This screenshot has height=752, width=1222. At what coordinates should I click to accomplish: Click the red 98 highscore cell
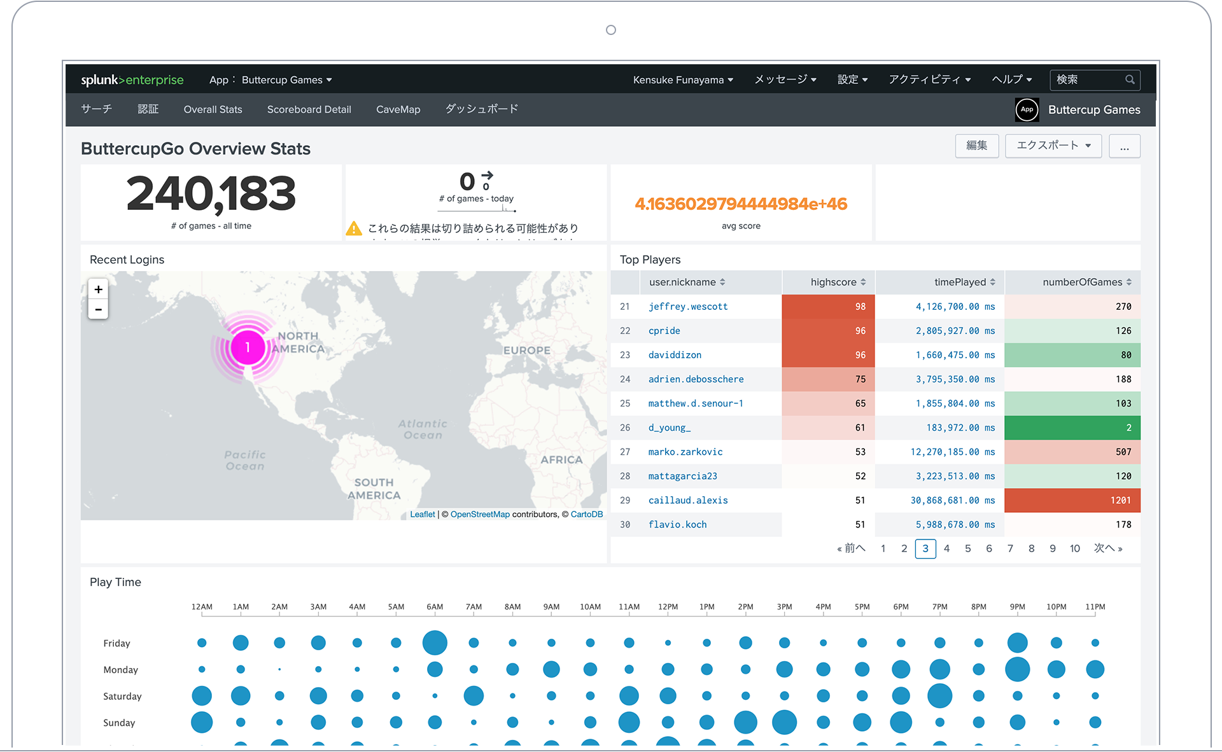click(829, 307)
